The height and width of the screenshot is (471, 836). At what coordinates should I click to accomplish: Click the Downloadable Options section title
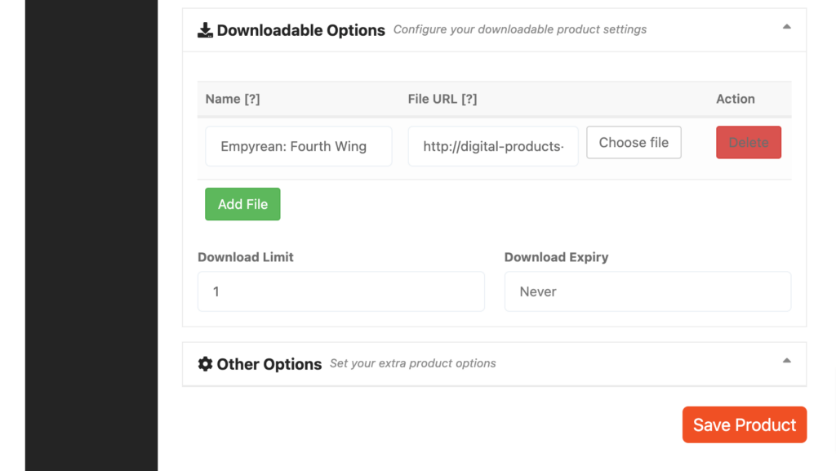click(x=300, y=30)
